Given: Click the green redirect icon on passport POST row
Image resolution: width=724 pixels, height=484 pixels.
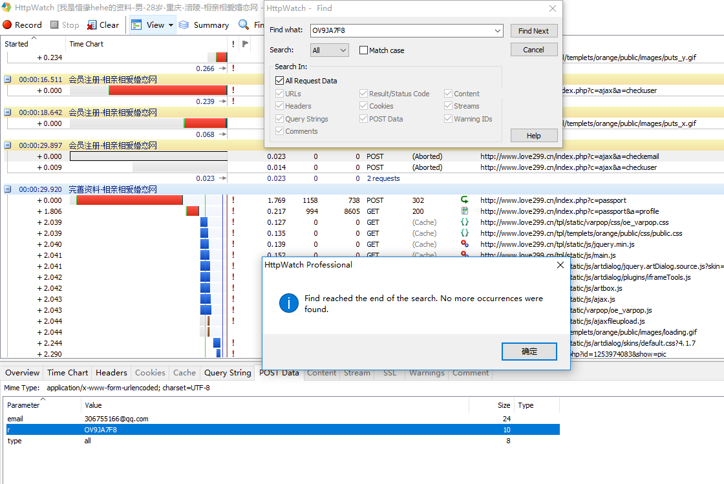Looking at the screenshot, I should (464, 200).
